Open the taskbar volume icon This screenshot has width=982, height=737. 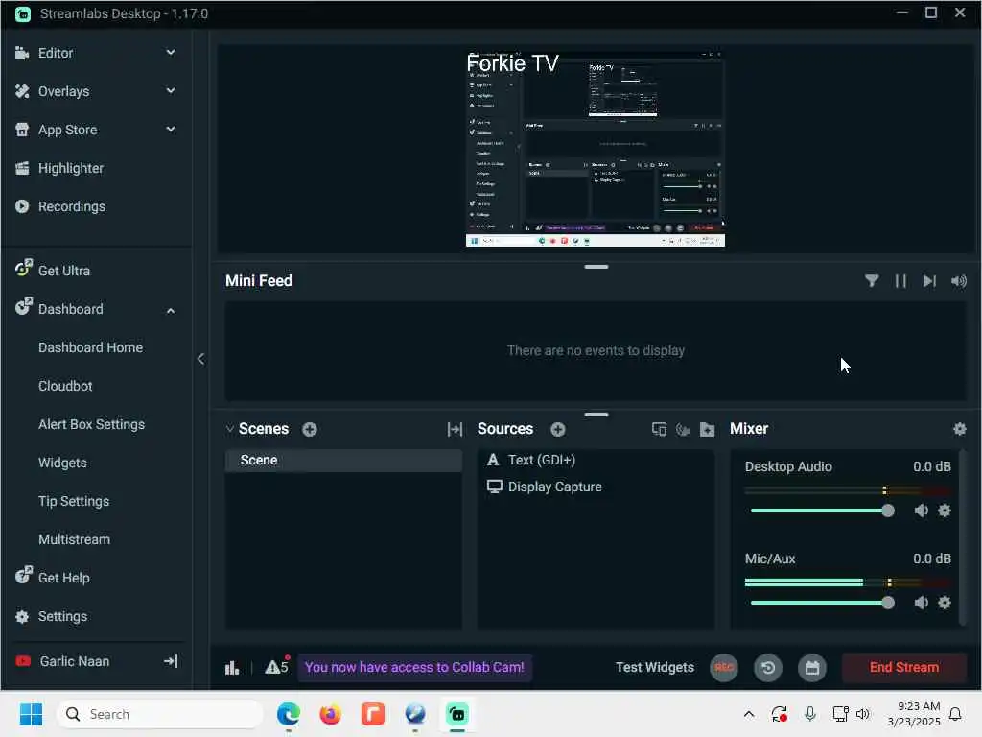point(863,714)
